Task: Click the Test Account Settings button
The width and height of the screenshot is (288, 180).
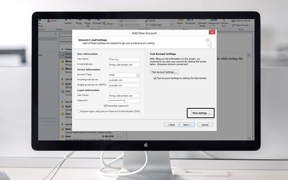Action: click(x=164, y=72)
